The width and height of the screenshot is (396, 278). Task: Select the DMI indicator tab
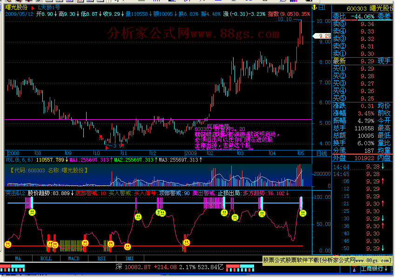click(130, 258)
